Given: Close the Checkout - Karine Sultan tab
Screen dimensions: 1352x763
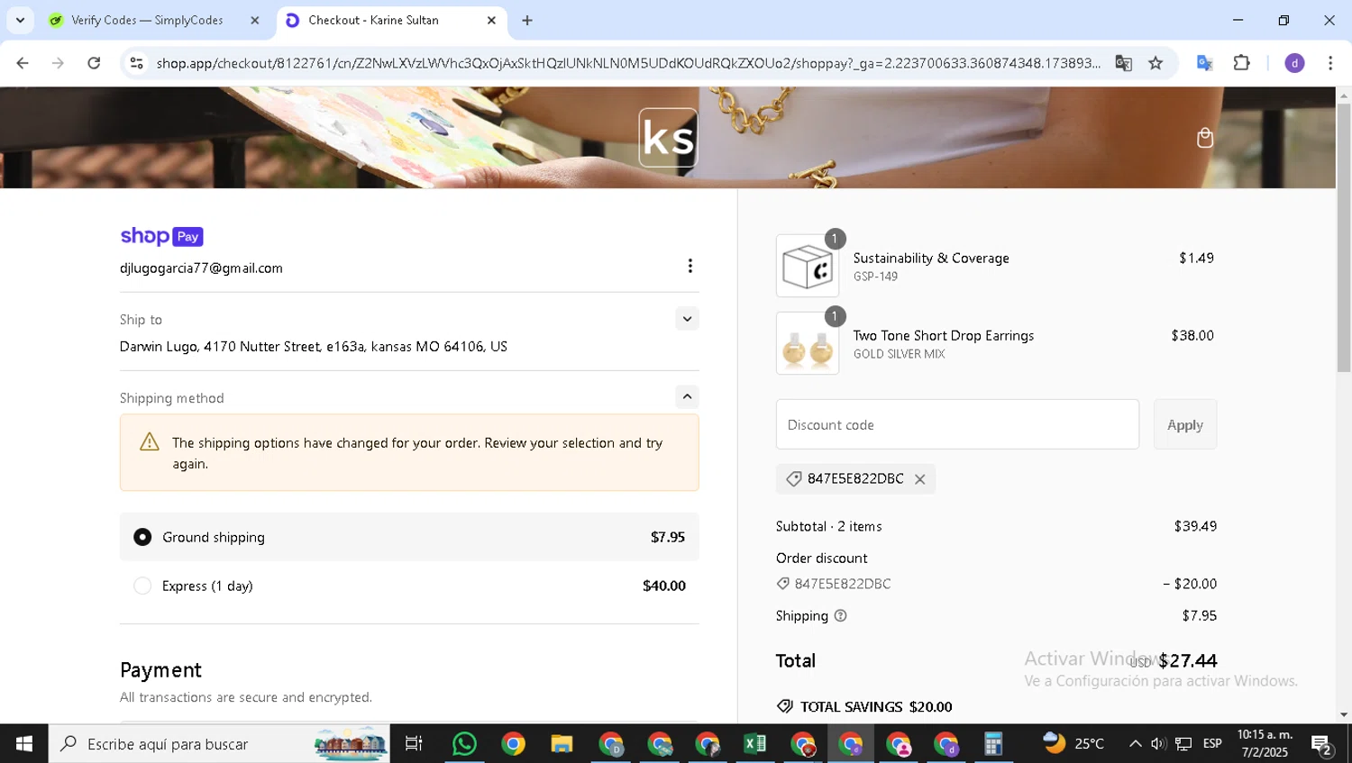Looking at the screenshot, I should pos(491,20).
